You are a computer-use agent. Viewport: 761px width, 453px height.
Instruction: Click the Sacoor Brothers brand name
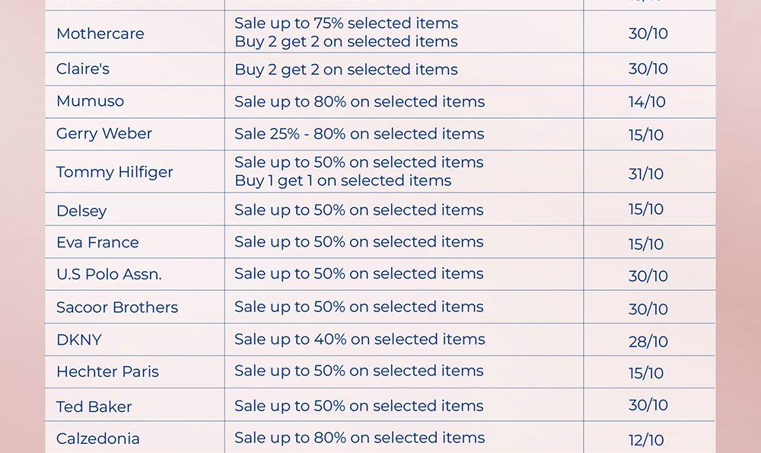point(117,308)
